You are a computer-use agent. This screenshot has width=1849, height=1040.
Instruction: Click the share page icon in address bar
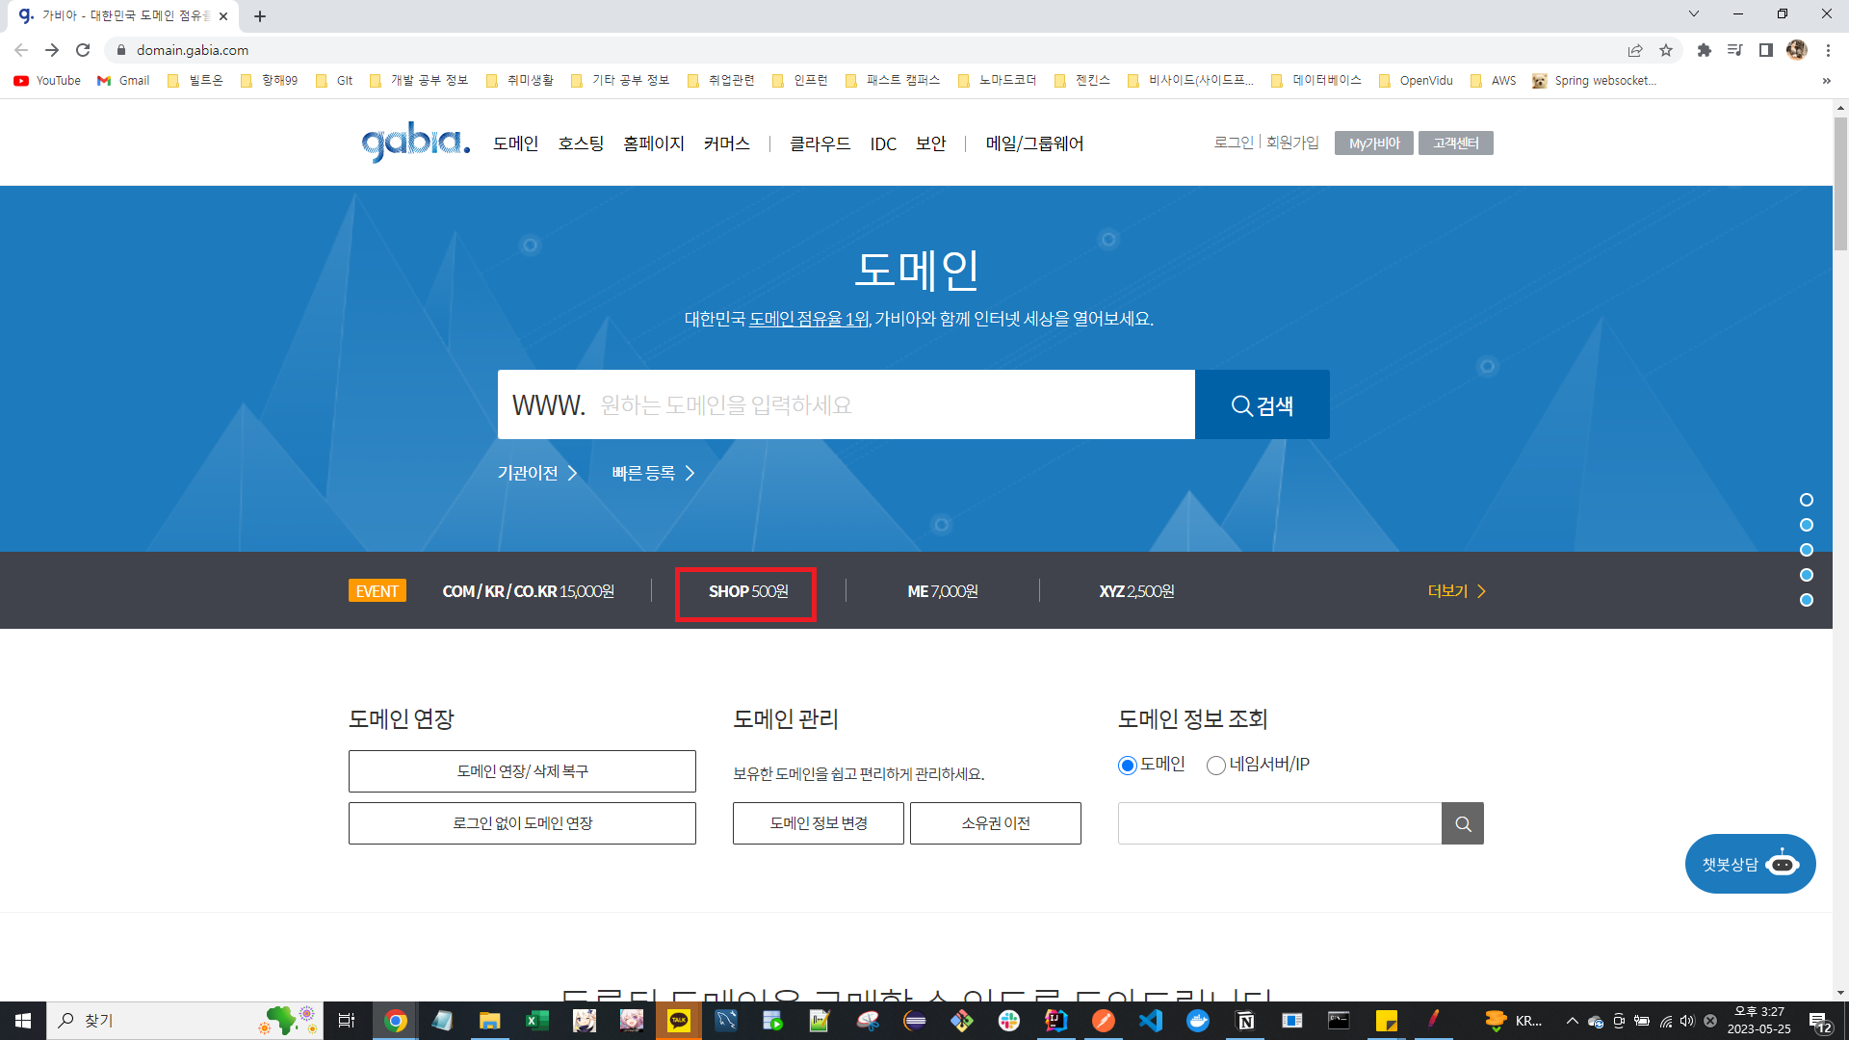(x=1635, y=50)
